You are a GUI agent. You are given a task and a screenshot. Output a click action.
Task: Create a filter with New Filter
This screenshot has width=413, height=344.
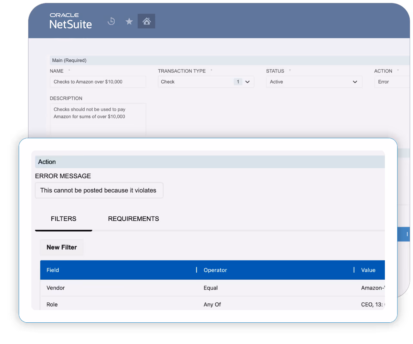point(61,247)
